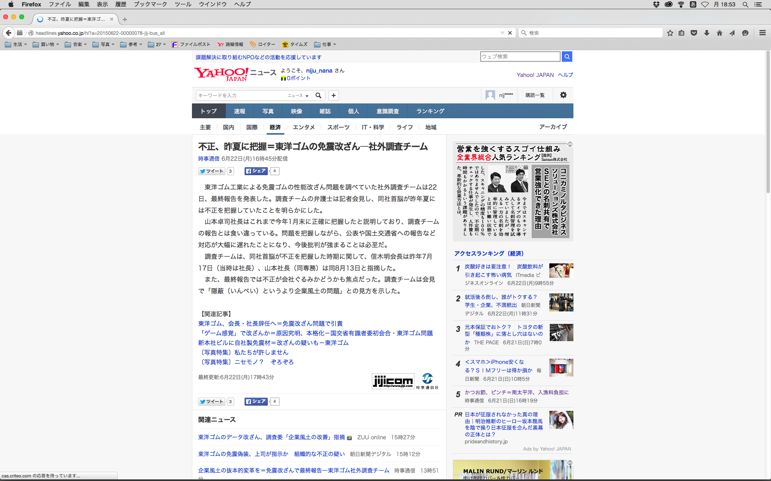Open the アーカイブ link
This screenshot has width=771, height=481.
click(x=553, y=127)
